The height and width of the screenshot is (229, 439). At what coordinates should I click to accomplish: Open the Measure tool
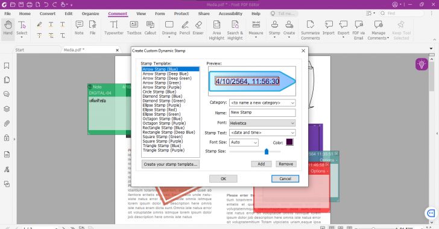pos(256,28)
